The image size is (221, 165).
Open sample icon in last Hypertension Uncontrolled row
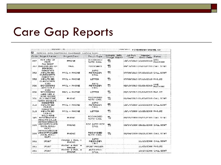point(109,134)
